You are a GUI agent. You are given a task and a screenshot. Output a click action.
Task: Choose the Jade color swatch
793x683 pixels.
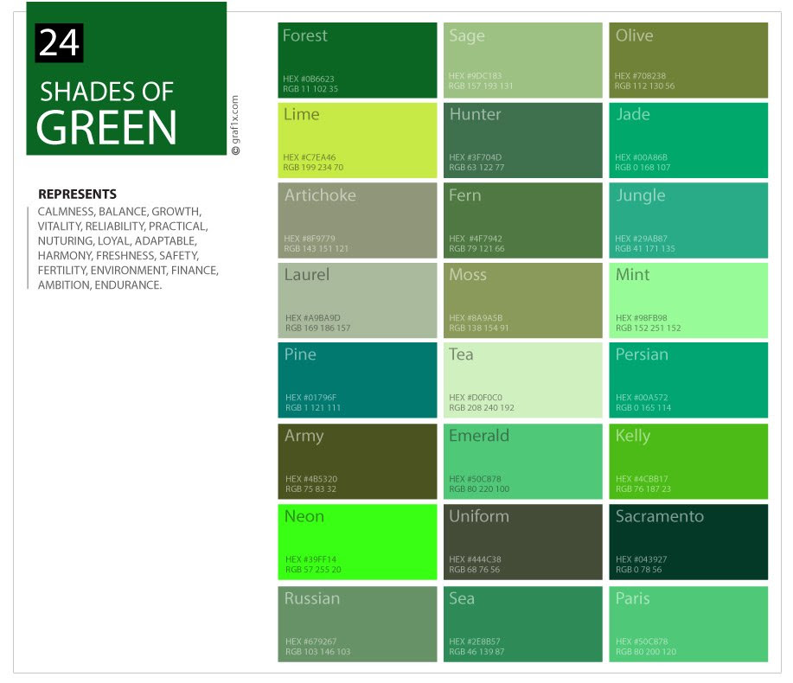(688, 140)
